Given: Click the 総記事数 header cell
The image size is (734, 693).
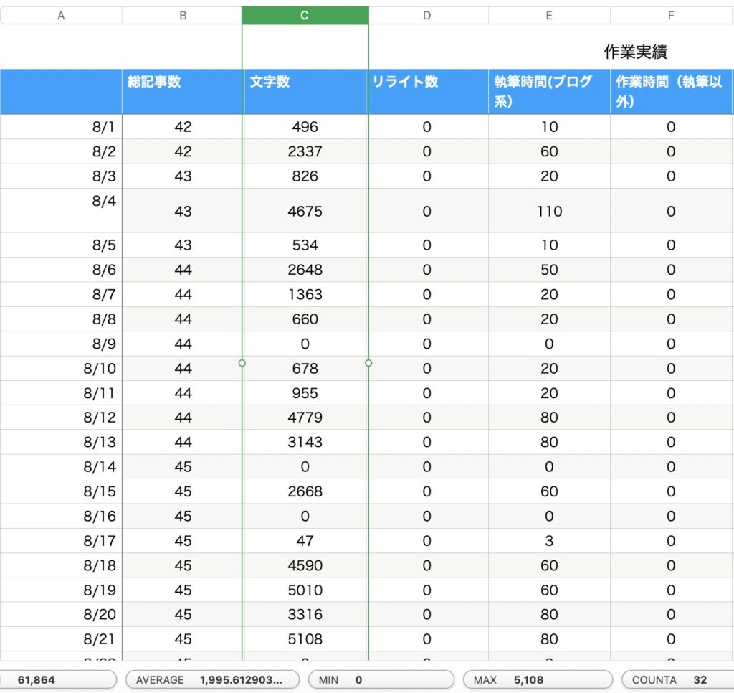Looking at the screenshot, I should click(x=183, y=91).
